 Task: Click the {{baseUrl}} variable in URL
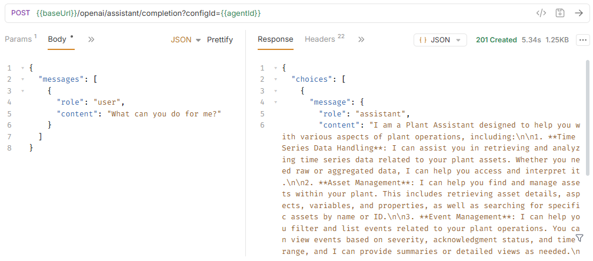56,13
